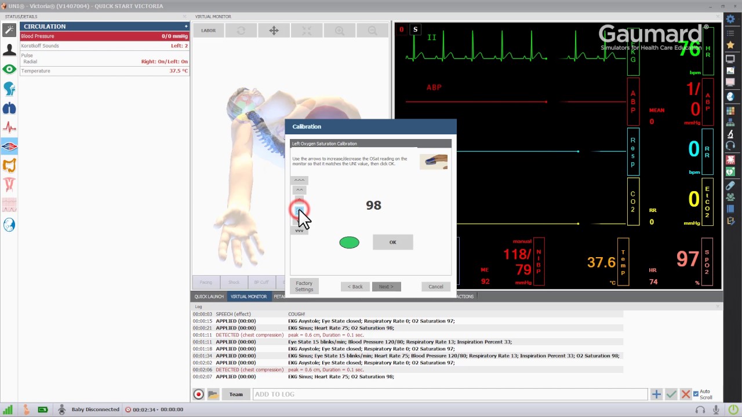Open the picture image icon in right toolbar
The image size is (742, 417).
pyautogui.click(x=730, y=71)
